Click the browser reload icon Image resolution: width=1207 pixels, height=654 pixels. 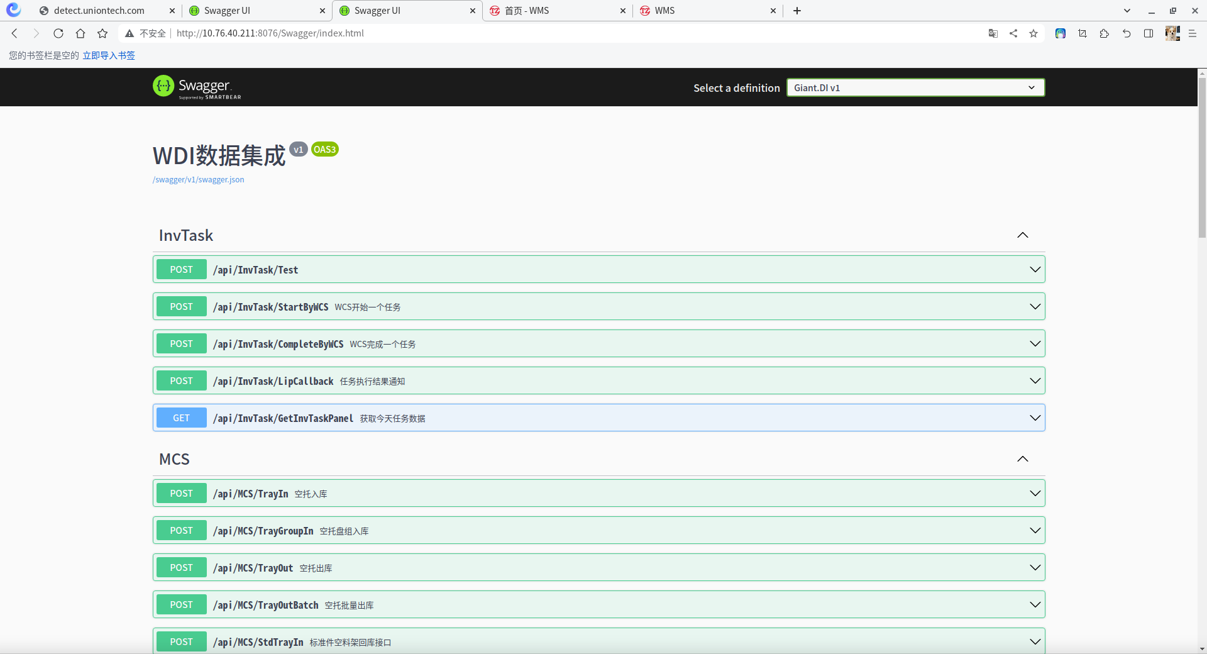(x=58, y=33)
